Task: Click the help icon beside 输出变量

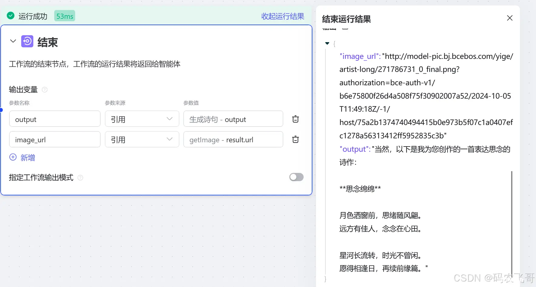Action: click(45, 89)
